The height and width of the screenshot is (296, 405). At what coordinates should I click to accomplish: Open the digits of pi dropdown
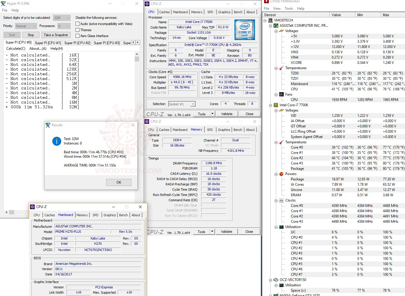[x=68, y=18]
